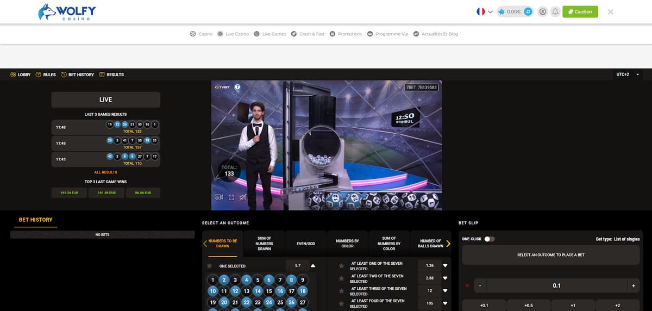Open game RULES
The width and height of the screenshot is (652, 311).
click(x=46, y=74)
